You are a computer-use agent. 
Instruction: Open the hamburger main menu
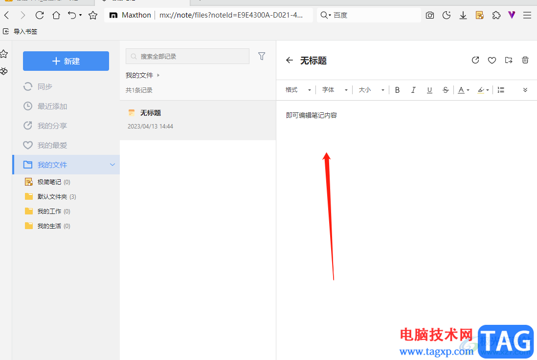[x=527, y=15]
